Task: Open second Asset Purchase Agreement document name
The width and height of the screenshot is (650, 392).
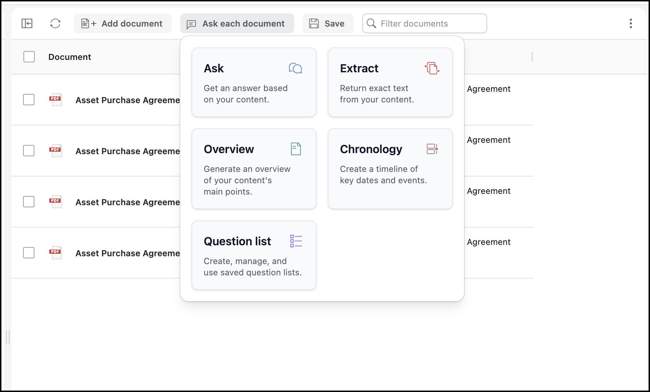Action: [128, 151]
